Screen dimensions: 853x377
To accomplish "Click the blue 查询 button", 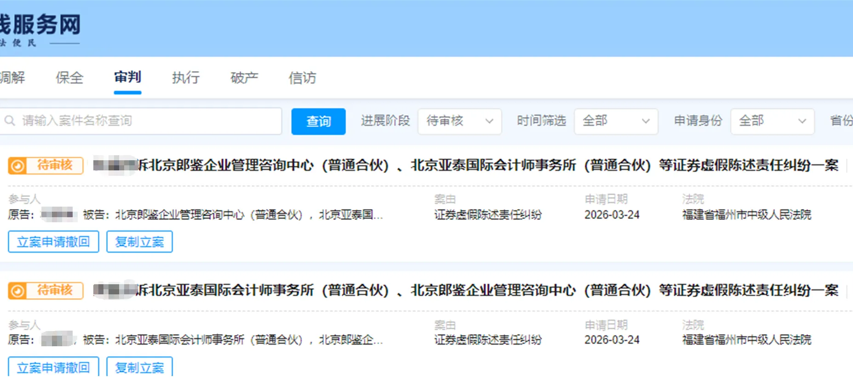I will (318, 121).
